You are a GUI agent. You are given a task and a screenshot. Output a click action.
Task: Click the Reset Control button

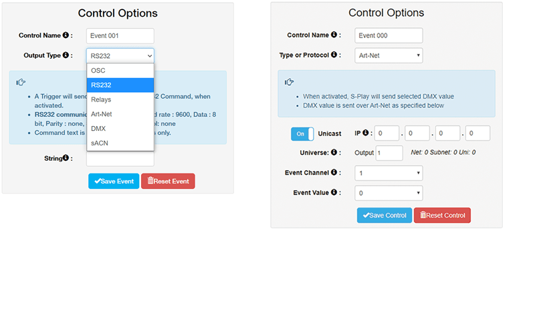tap(442, 216)
